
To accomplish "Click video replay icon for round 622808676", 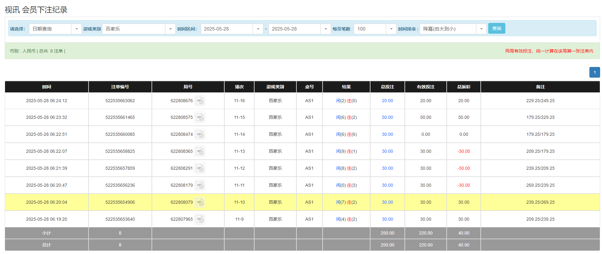I will (x=200, y=101).
